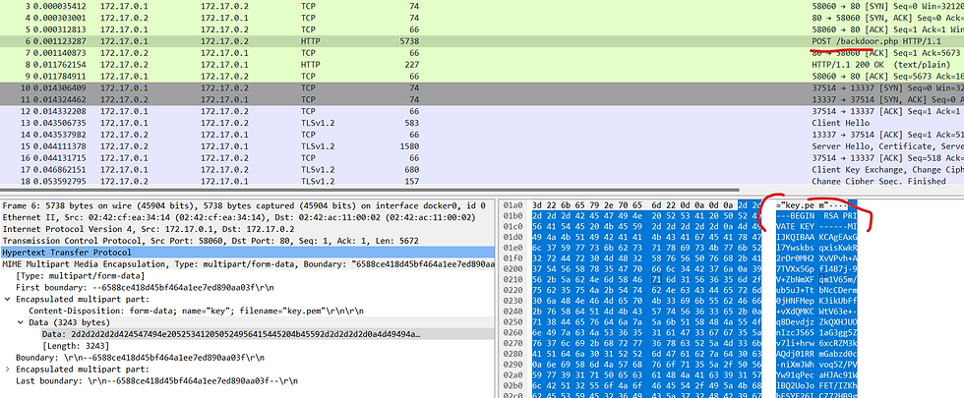Click length value 5738 in packet 6
Viewport: 964px width, 398px height.
409,41
